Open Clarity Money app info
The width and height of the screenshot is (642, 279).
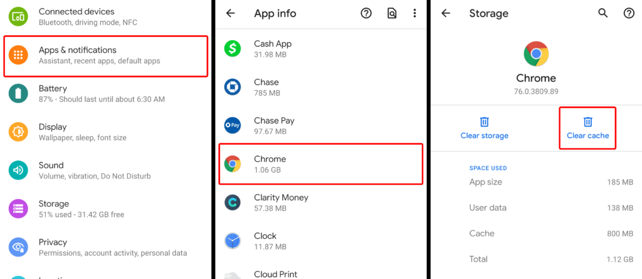coord(320,202)
